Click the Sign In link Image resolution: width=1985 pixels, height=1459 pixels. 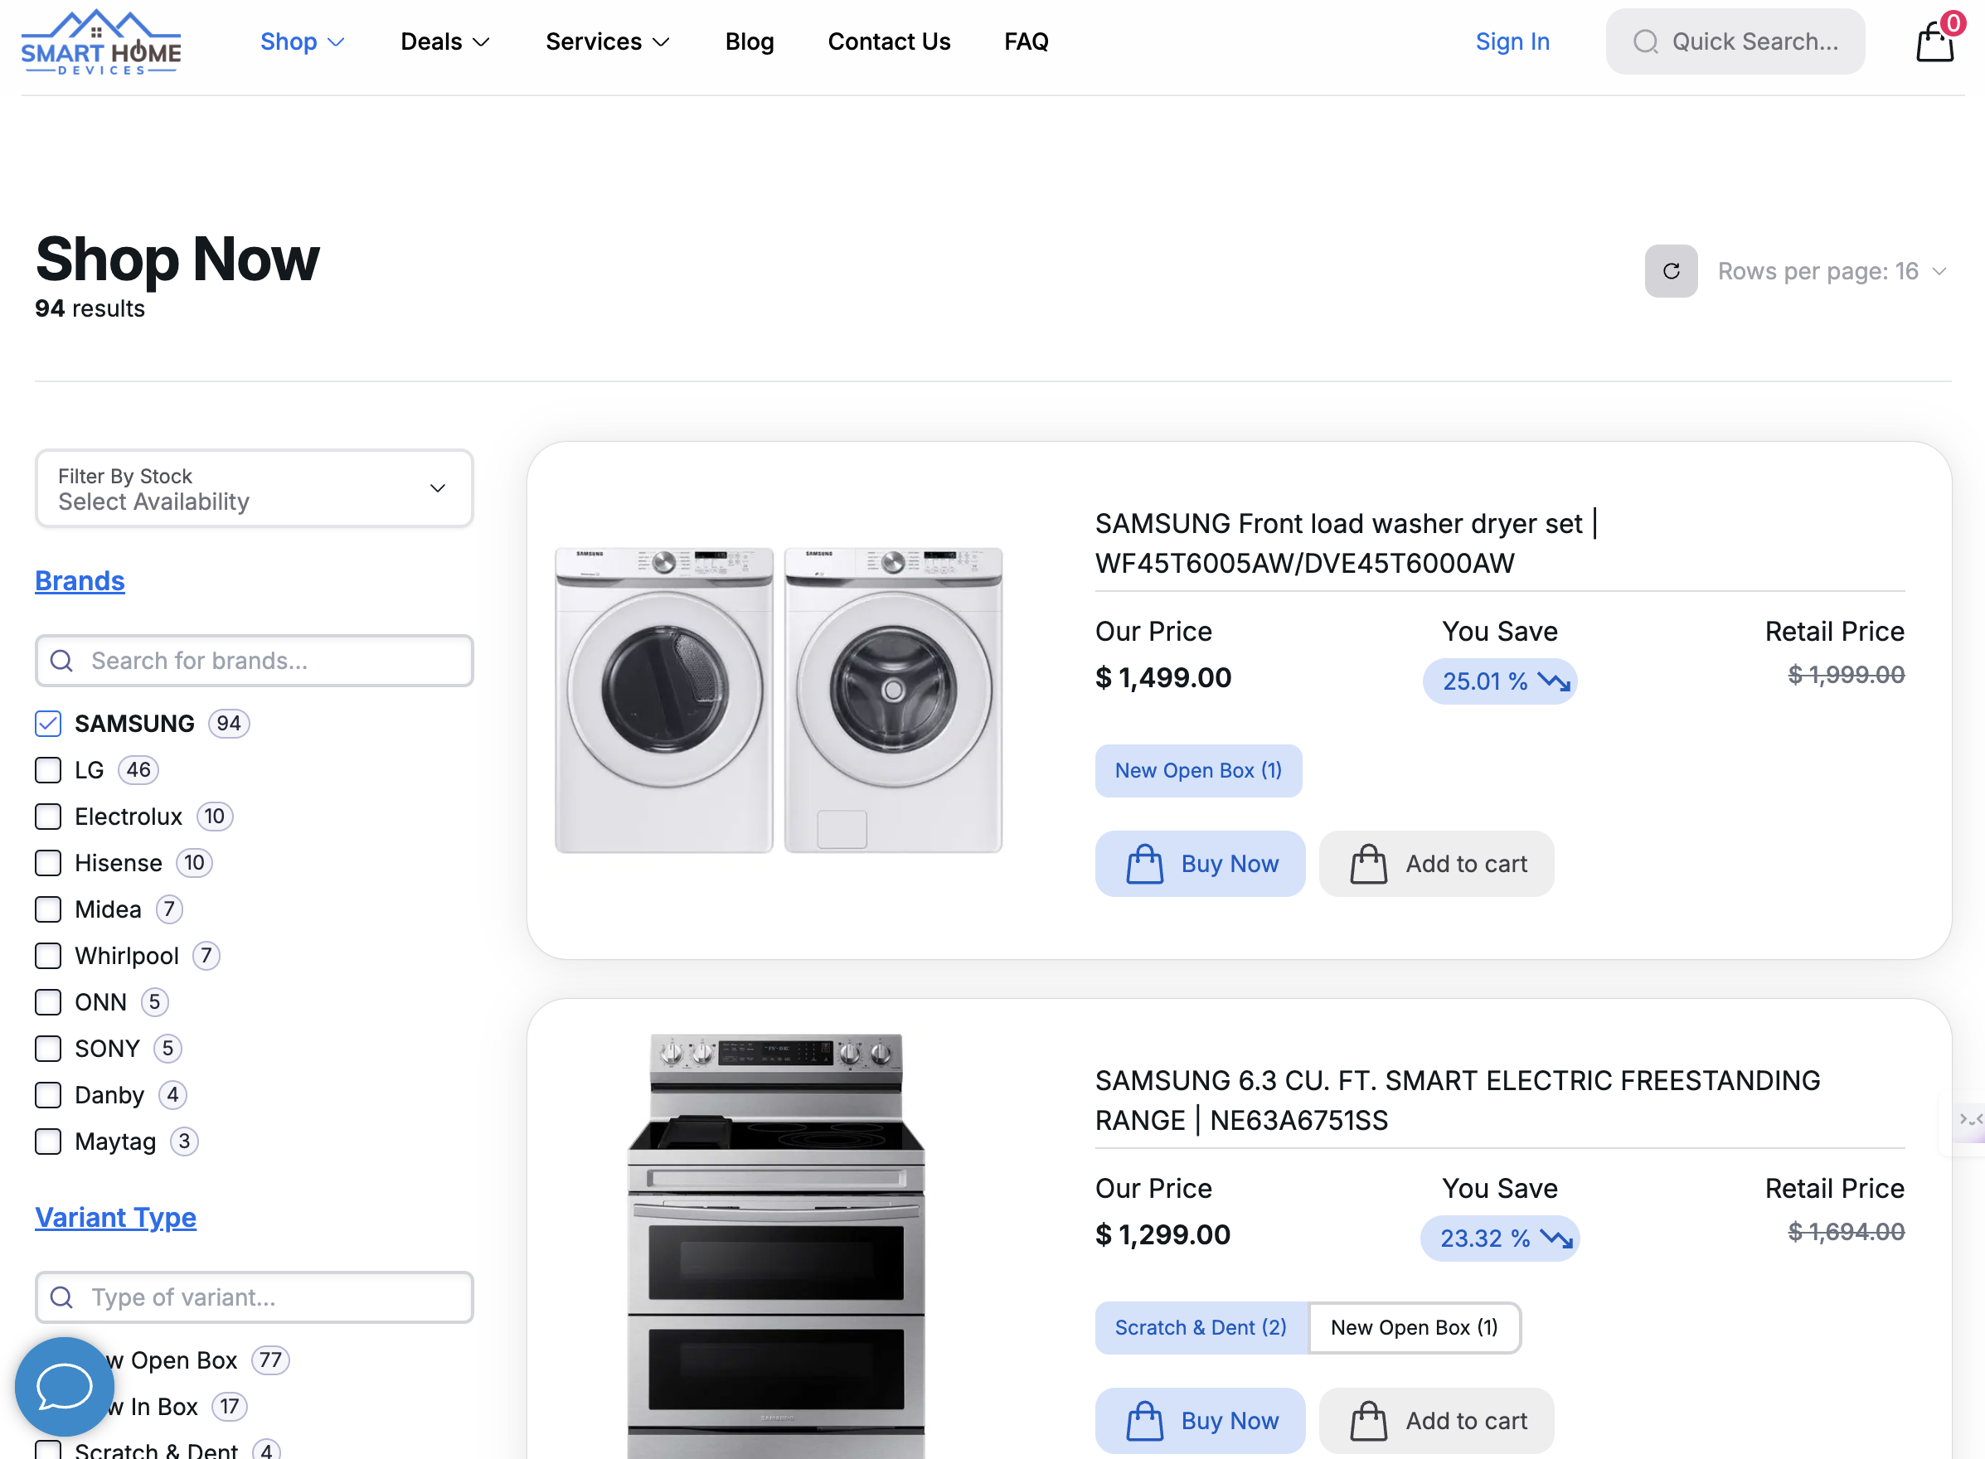click(1512, 41)
